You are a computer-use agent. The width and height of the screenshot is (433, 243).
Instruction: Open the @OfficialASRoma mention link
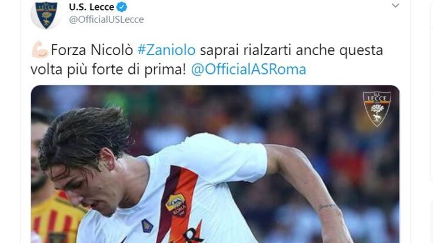click(x=248, y=69)
